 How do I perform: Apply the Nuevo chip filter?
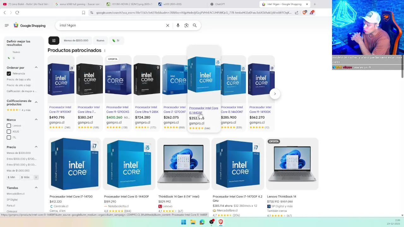click(100, 40)
